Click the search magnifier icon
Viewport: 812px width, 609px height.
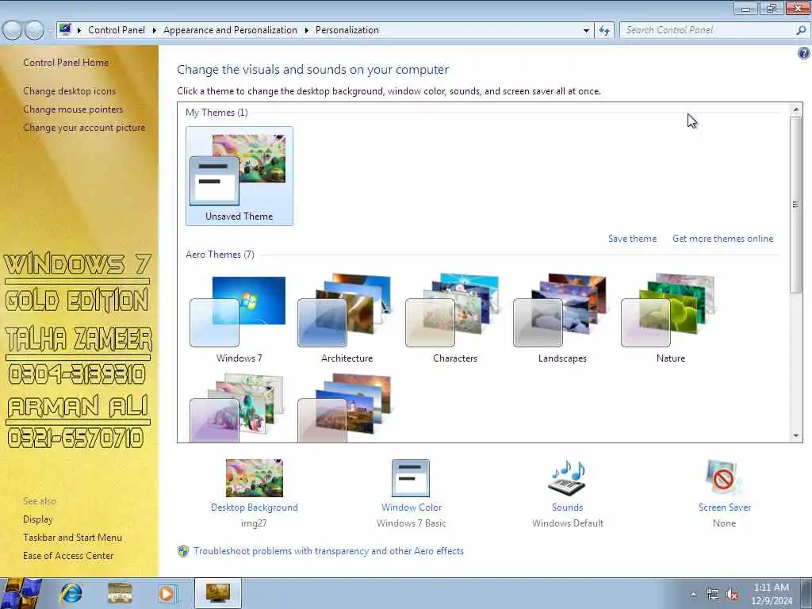tap(801, 31)
